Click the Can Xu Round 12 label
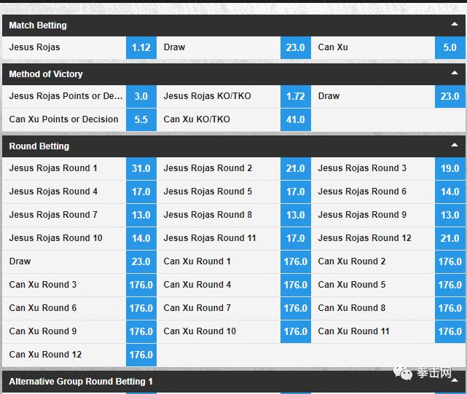This screenshot has height=394, width=467. coord(45,355)
